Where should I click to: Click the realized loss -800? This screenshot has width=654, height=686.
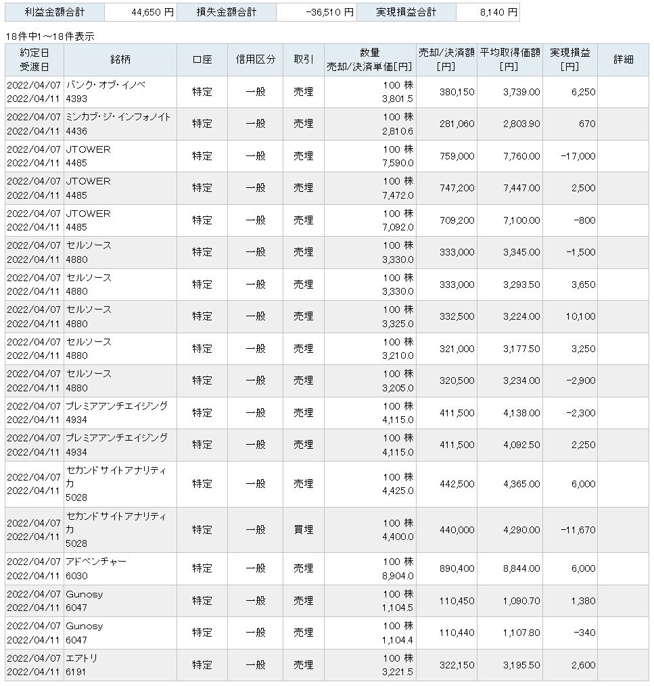point(585,220)
